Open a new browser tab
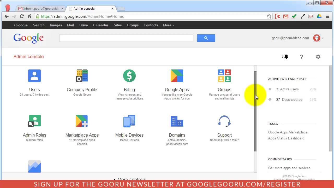Screen dimensions: 334x188 [x=121, y=9]
